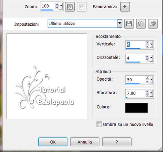Confirm drop shadow with OK

tap(53, 142)
